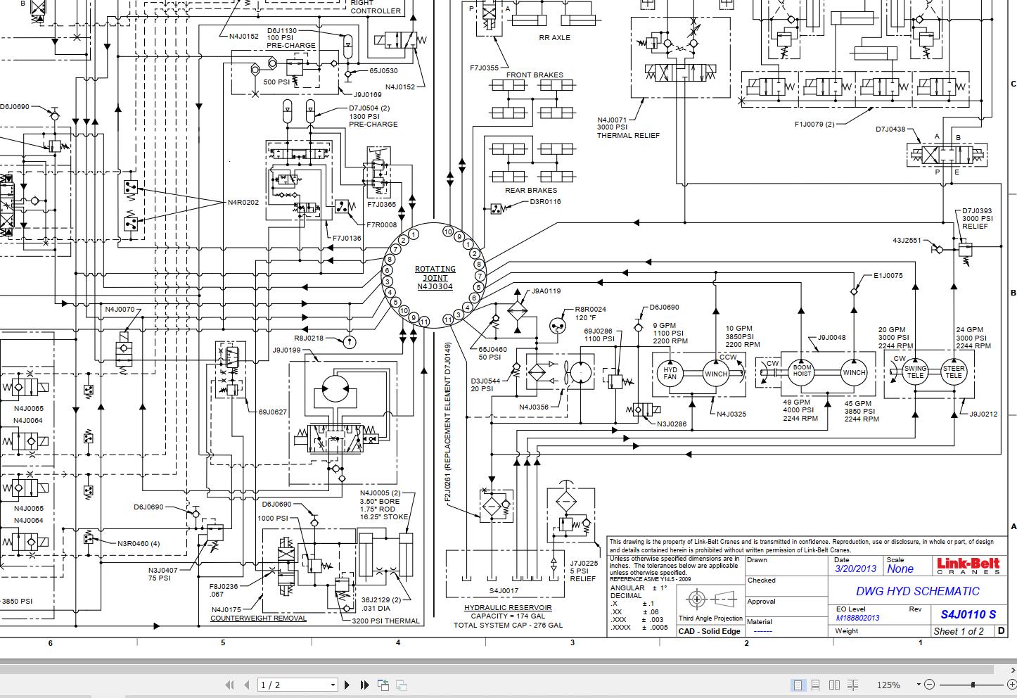Open the zoom level dropdown arrow

click(919, 684)
